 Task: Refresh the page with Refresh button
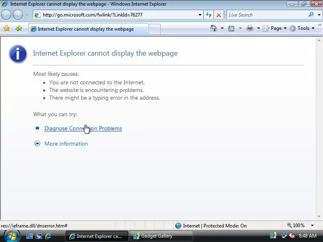point(209,15)
